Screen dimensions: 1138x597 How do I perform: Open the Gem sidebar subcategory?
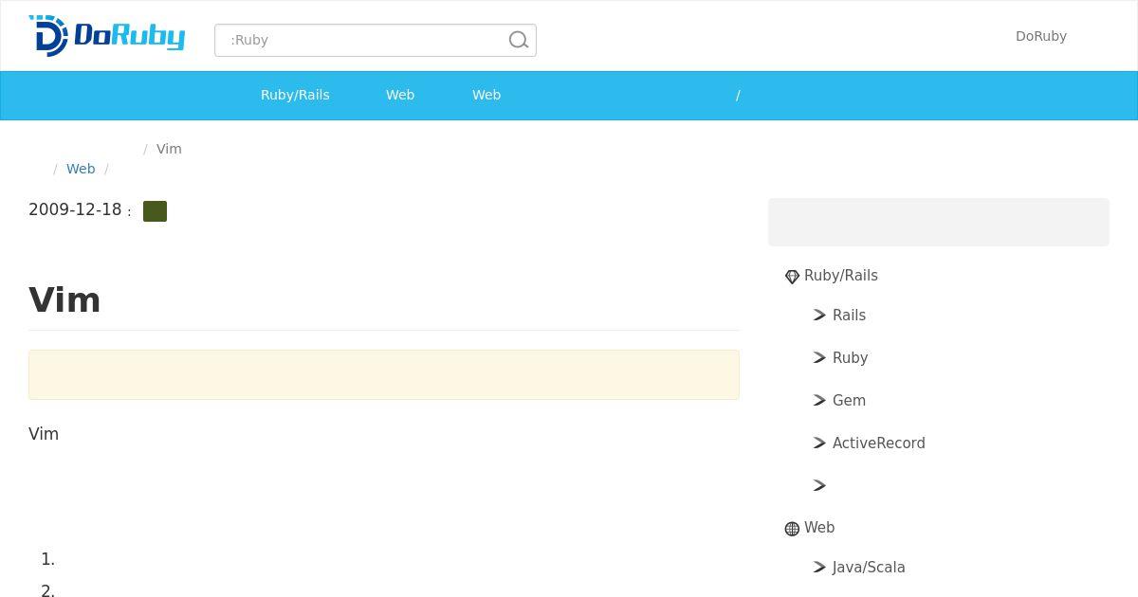tap(849, 401)
